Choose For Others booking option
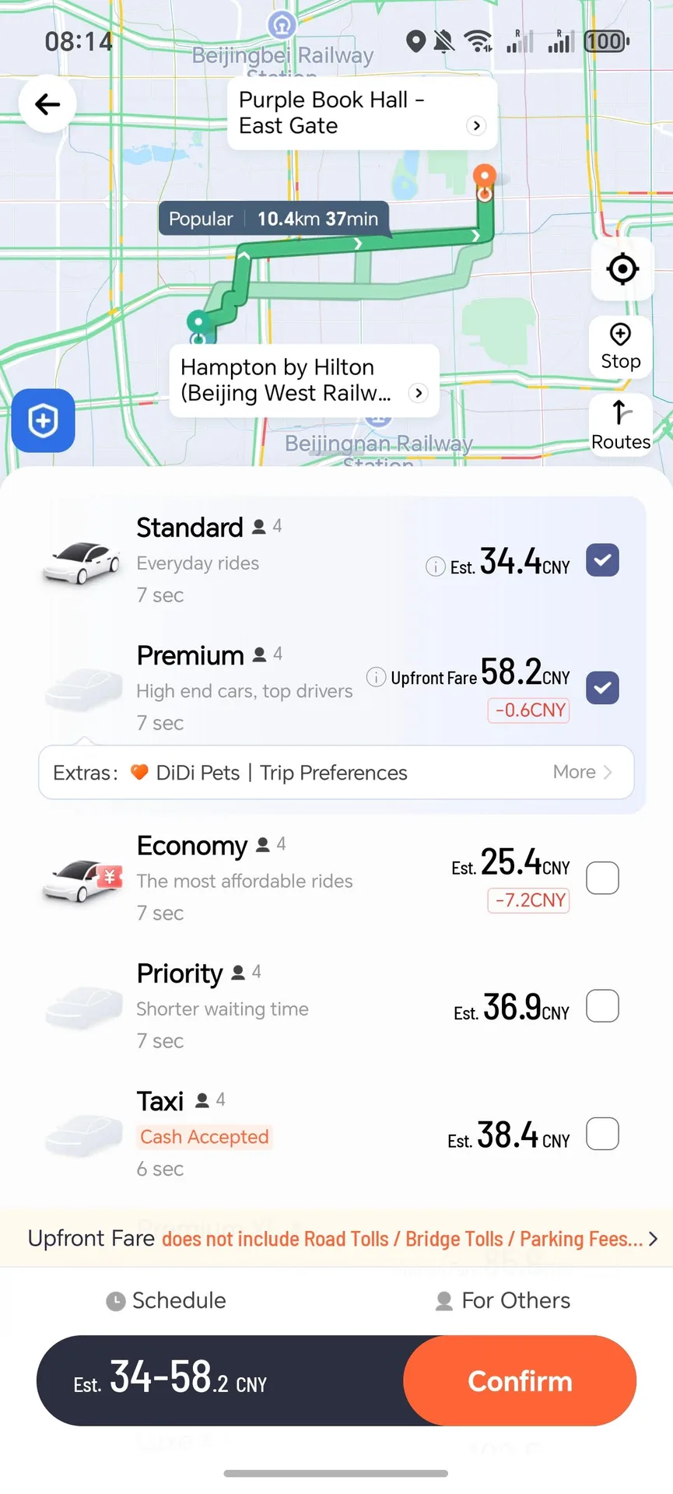 [503, 1301]
